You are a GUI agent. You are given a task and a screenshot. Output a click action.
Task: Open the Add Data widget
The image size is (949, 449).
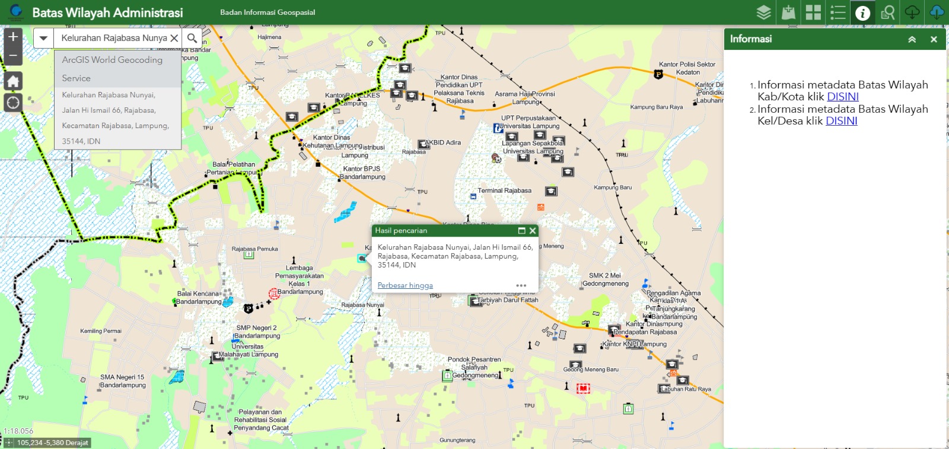pyautogui.click(x=788, y=12)
